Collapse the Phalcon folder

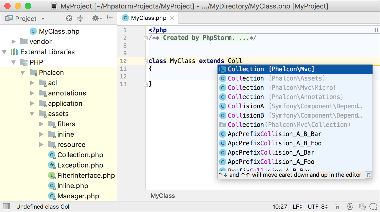click(23, 73)
